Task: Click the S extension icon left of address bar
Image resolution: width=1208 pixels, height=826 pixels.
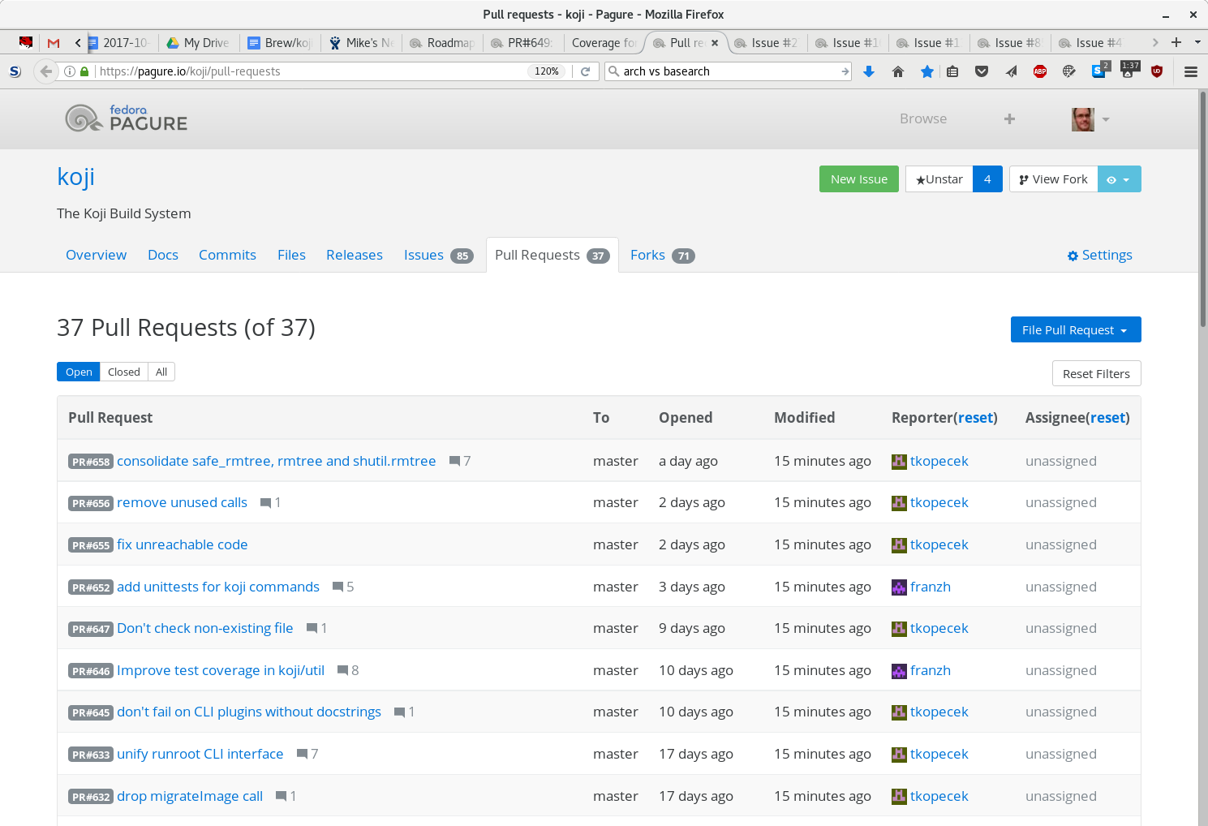Action: [x=15, y=71]
